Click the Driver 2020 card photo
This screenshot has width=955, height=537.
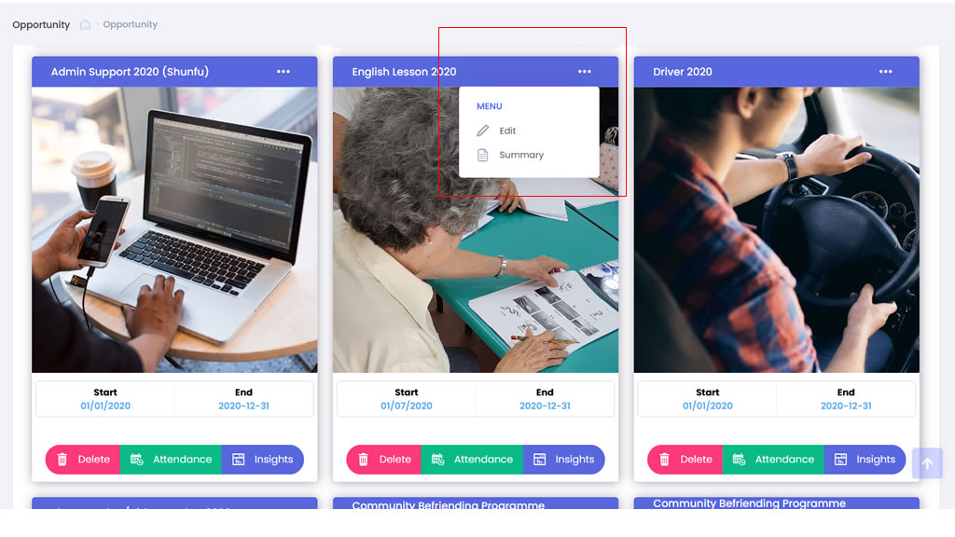point(777,229)
